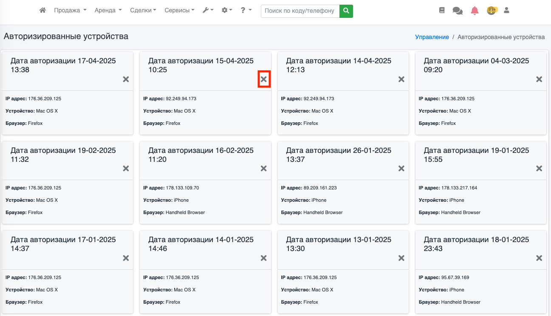Click the green search magnifier button
Image resolution: width=551 pixels, height=316 pixels.
click(346, 11)
